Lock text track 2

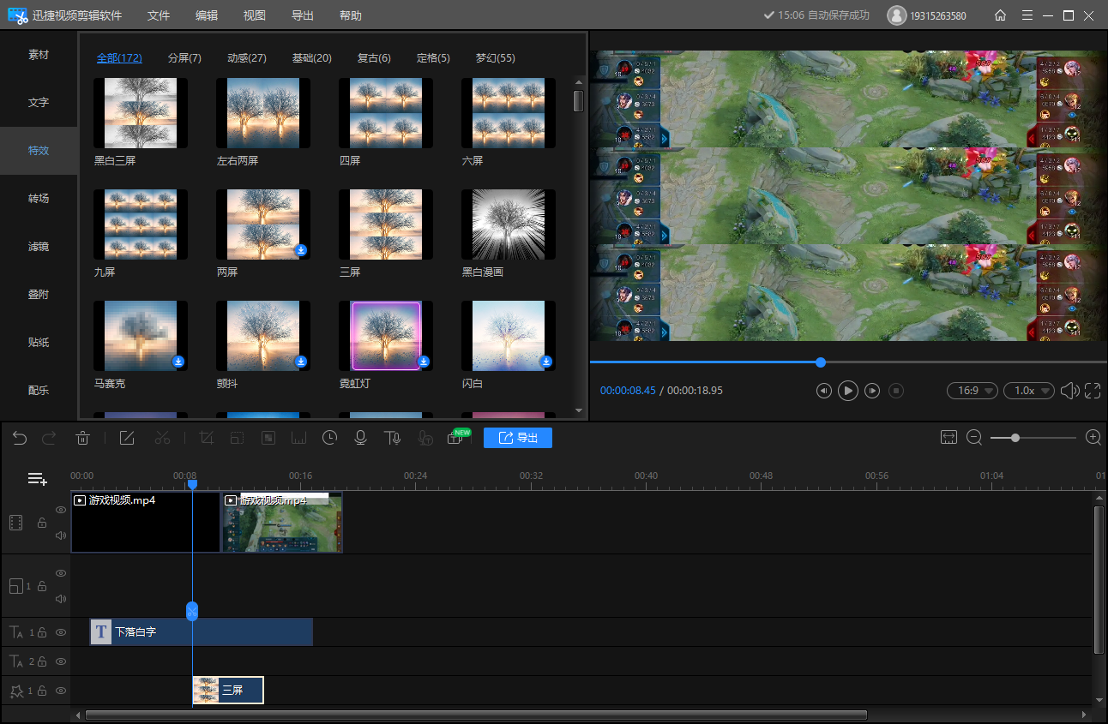pyautogui.click(x=41, y=661)
